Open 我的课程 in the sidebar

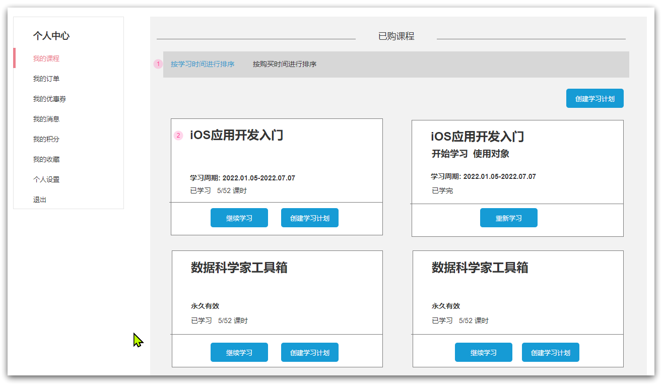(x=46, y=58)
